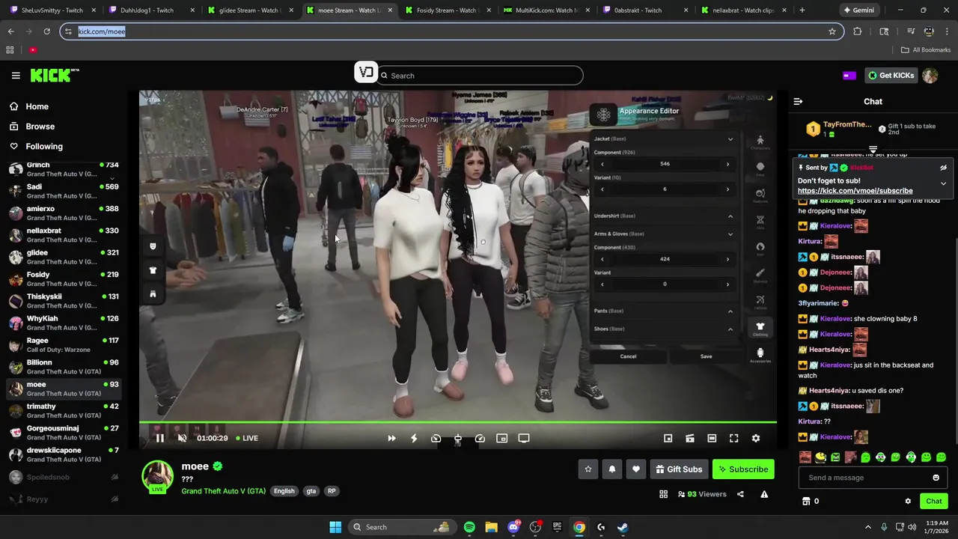Viewport: 958px width, 539px height.
Task: Expand the pinned message chevron
Action: tap(943, 183)
